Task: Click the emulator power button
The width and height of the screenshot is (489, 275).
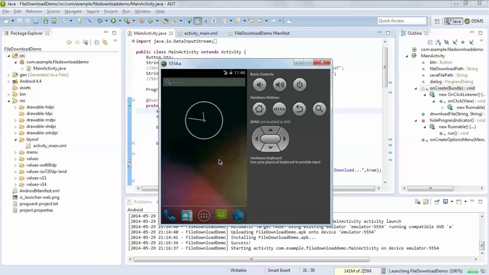Action: (300, 85)
